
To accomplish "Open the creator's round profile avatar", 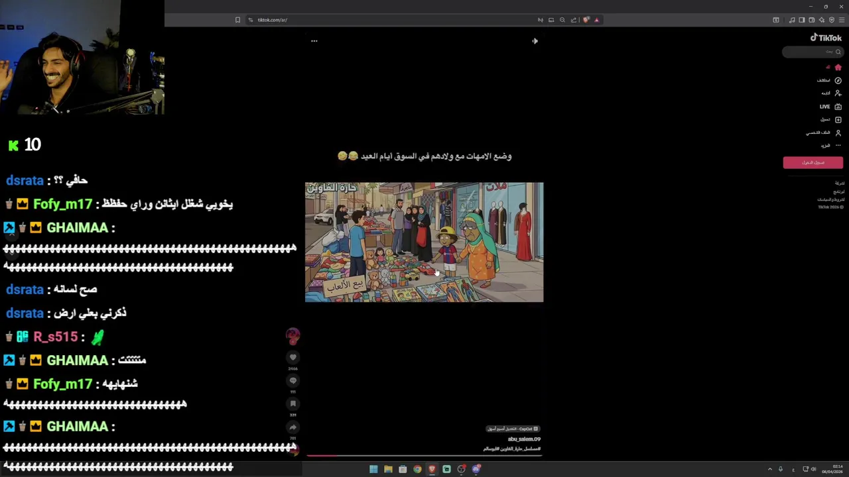I will point(293,336).
